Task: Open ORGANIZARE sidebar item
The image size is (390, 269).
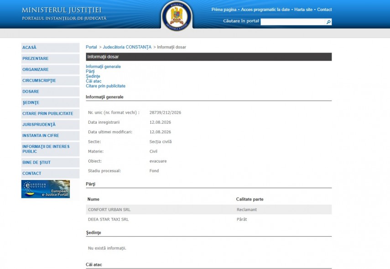Action: (50, 69)
